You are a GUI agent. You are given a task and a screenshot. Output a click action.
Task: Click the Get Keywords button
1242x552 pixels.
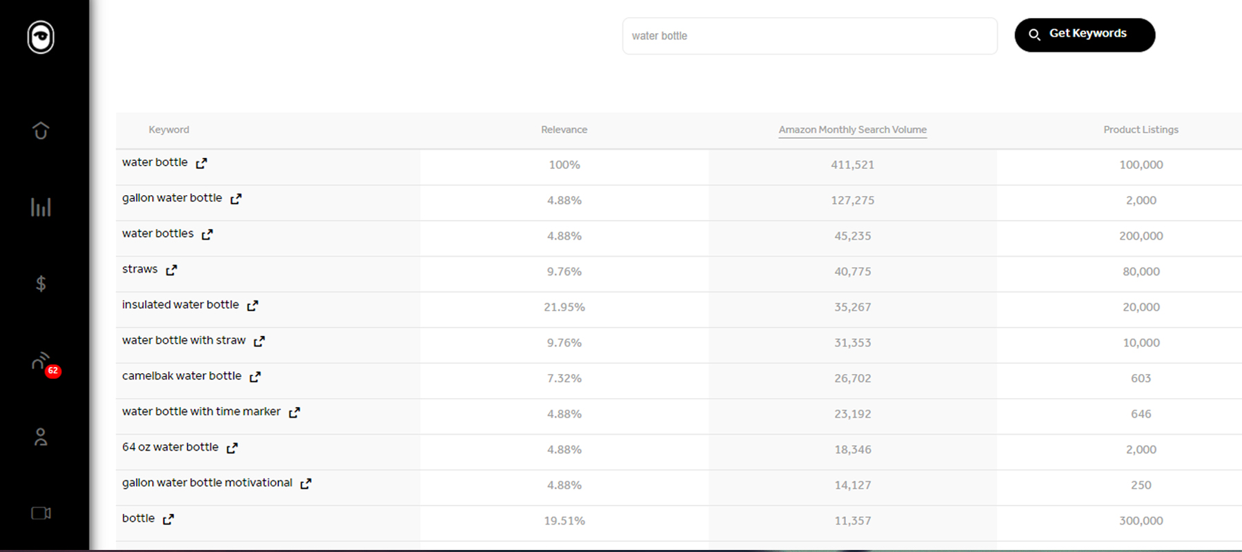pos(1085,34)
